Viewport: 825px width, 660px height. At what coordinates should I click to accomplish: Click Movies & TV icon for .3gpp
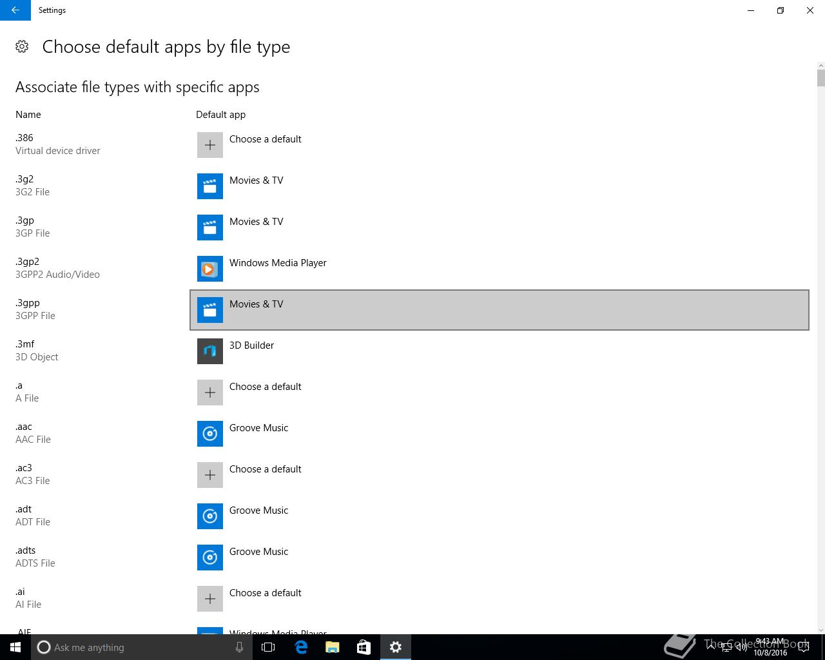tap(210, 310)
